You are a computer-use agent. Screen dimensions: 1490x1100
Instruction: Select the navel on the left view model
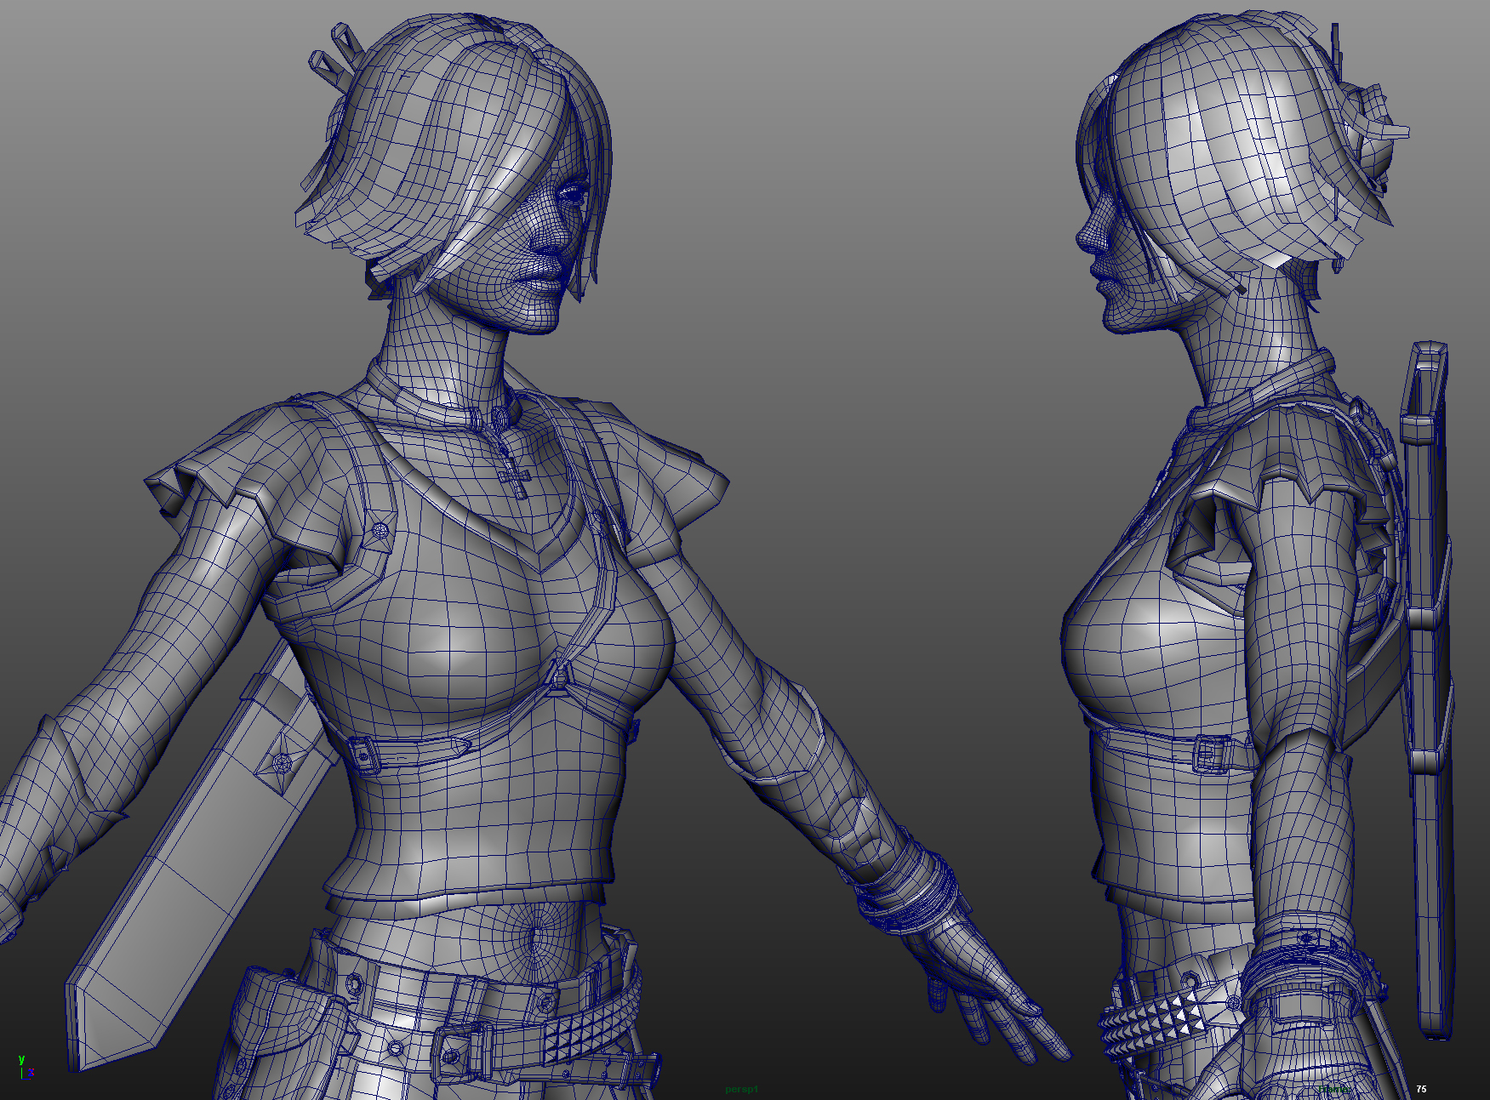click(x=536, y=937)
